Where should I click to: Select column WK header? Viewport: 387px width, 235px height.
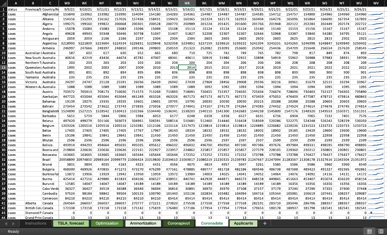click(187, 3)
